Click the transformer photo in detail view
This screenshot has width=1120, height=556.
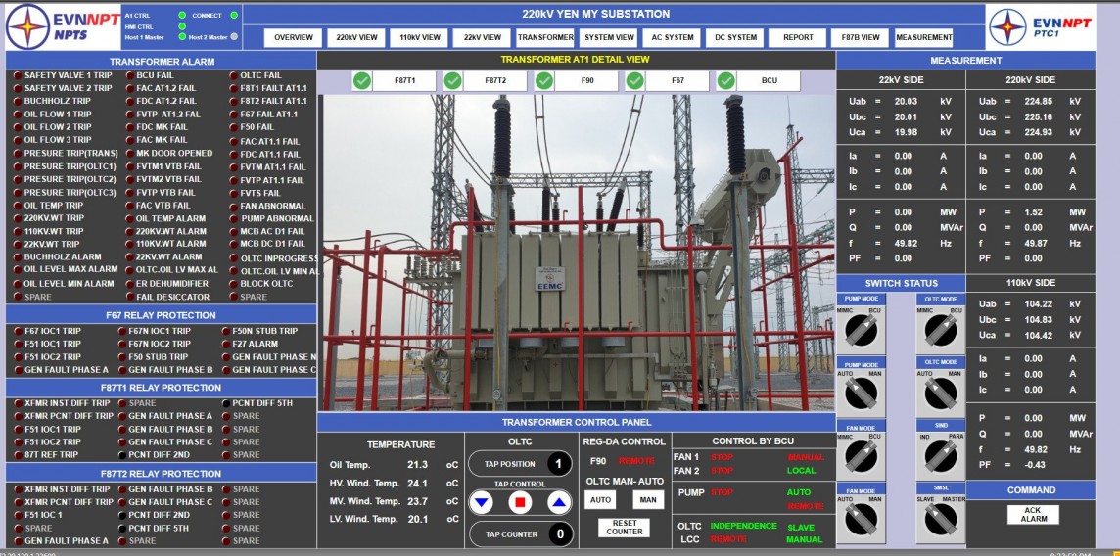point(576,252)
